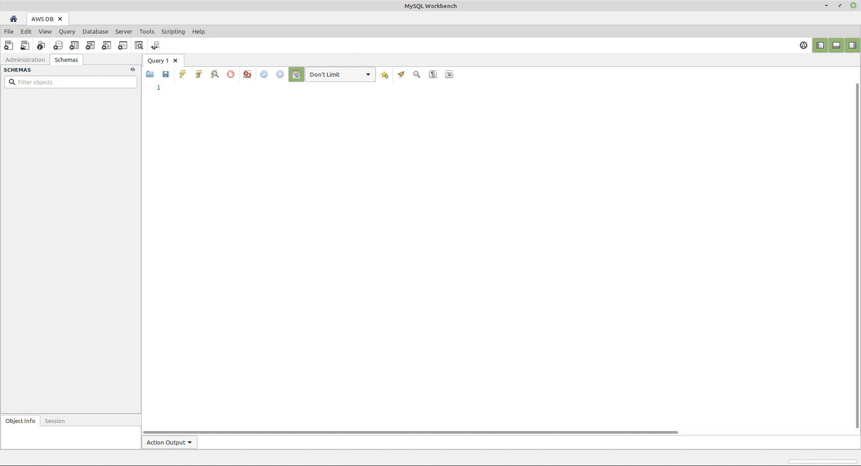This screenshot has width=861, height=466.
Task: Stop the running query
Action: [x=231, y=74]
